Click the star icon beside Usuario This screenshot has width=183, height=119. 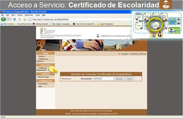click(x=119, y=54)
